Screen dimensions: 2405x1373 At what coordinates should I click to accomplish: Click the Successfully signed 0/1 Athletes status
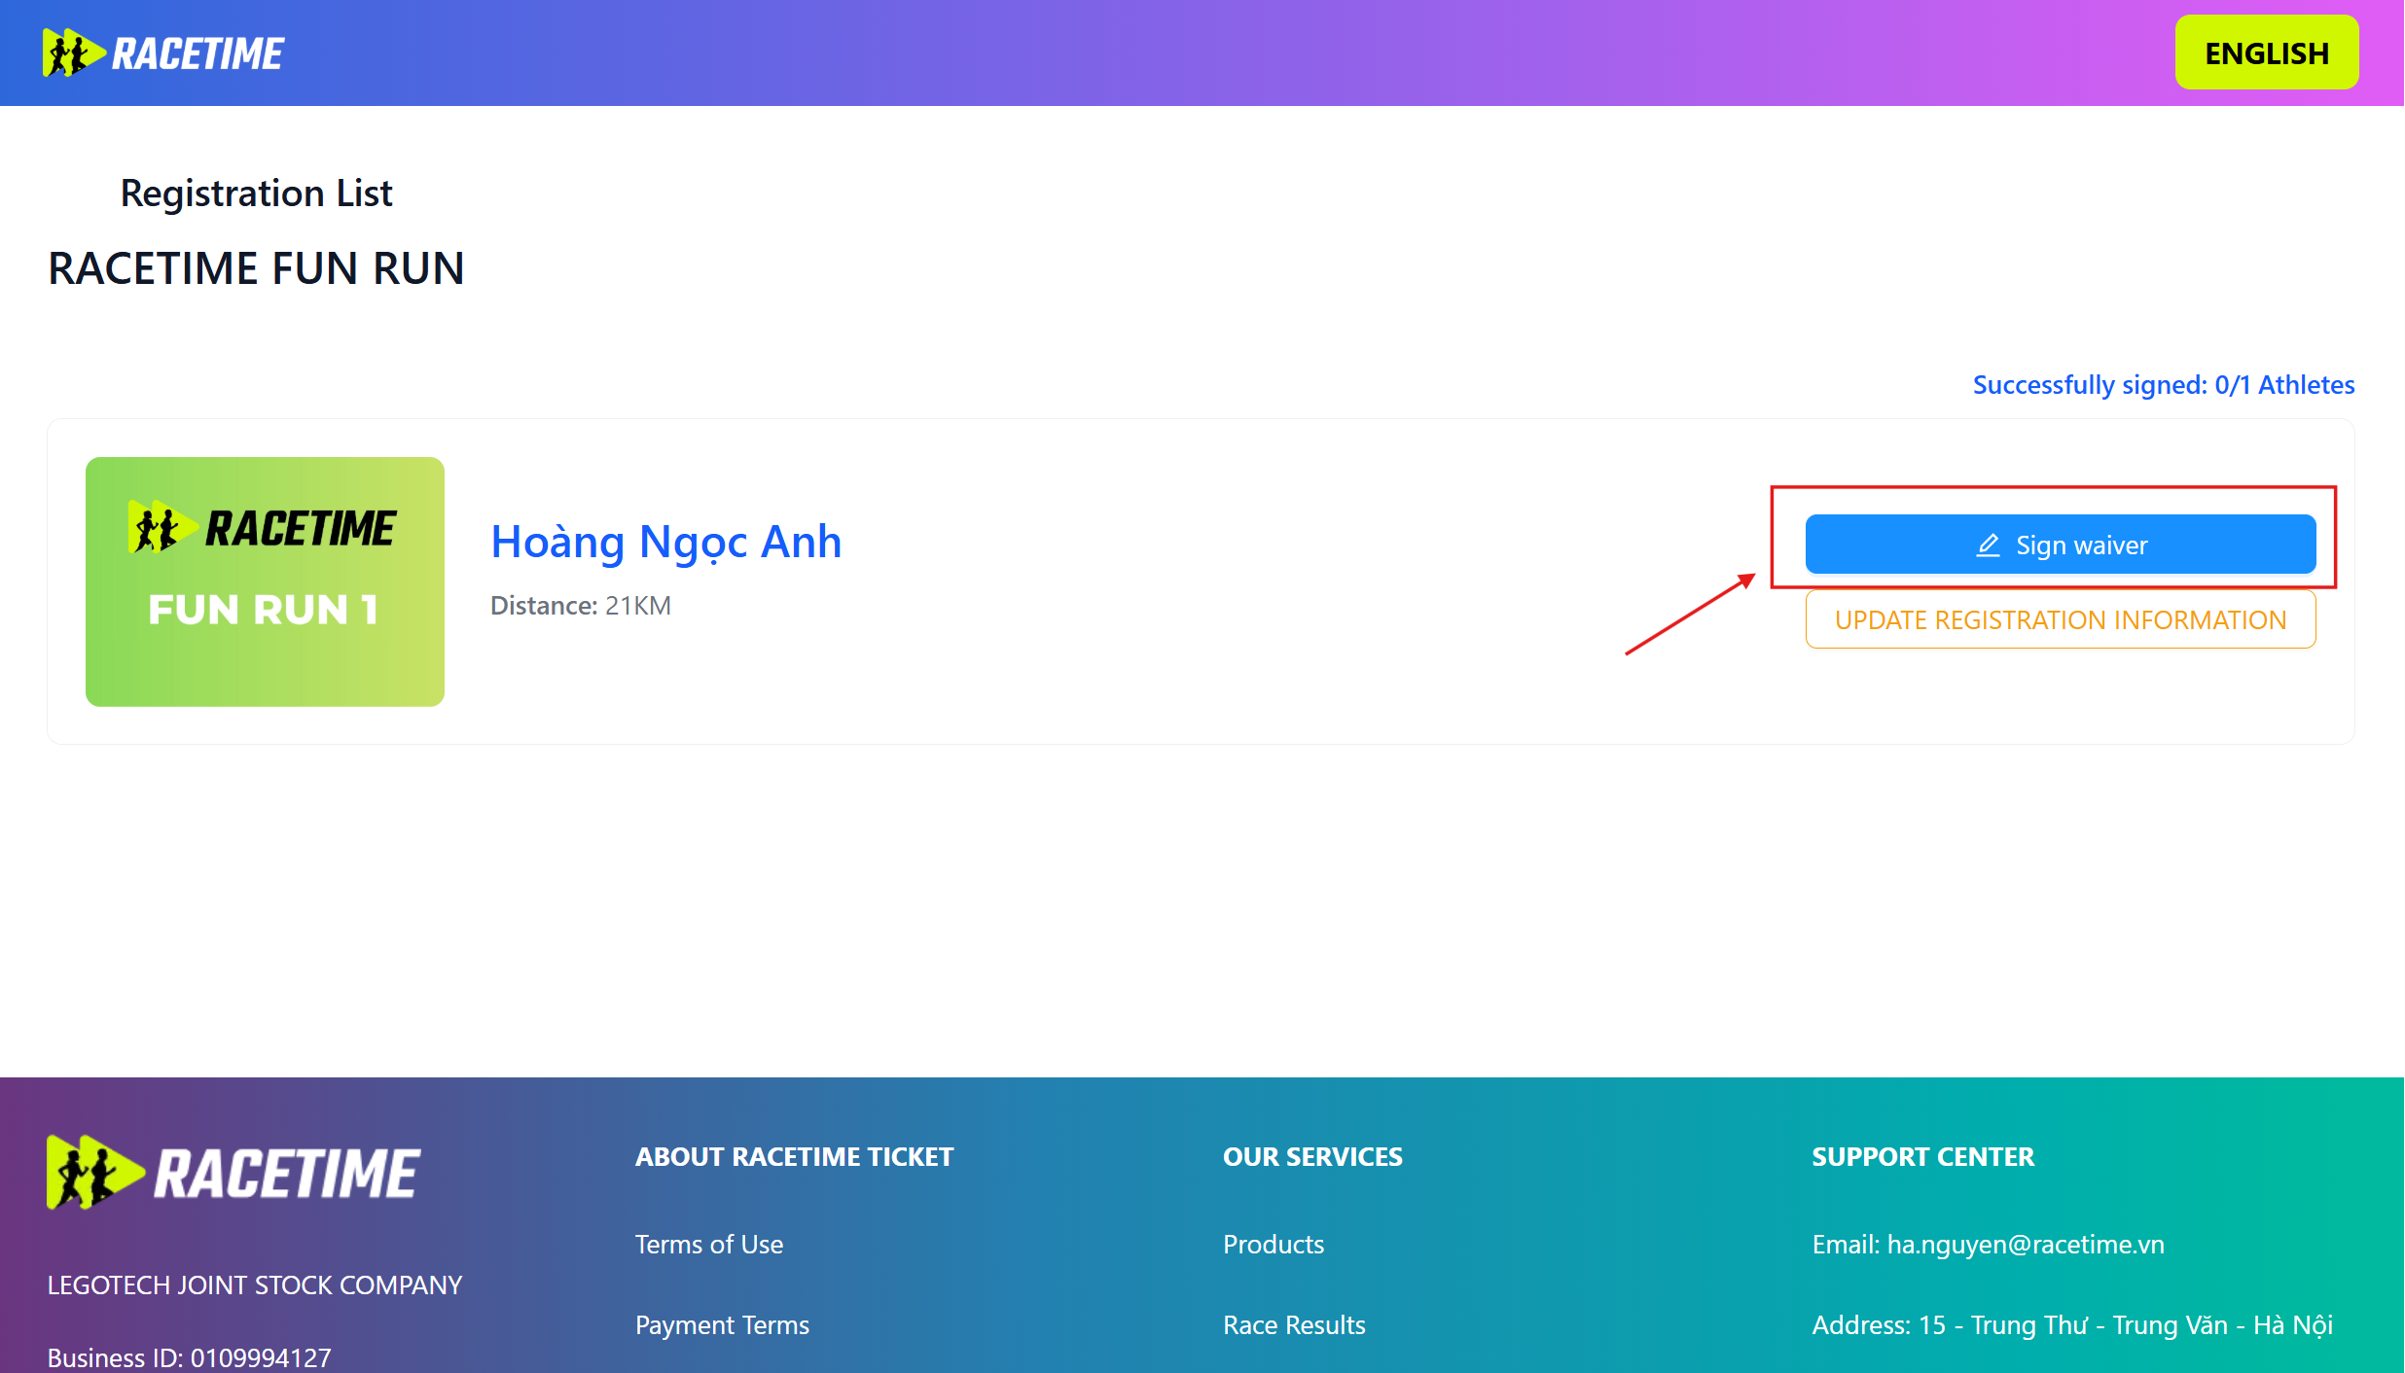(2164, 385)
